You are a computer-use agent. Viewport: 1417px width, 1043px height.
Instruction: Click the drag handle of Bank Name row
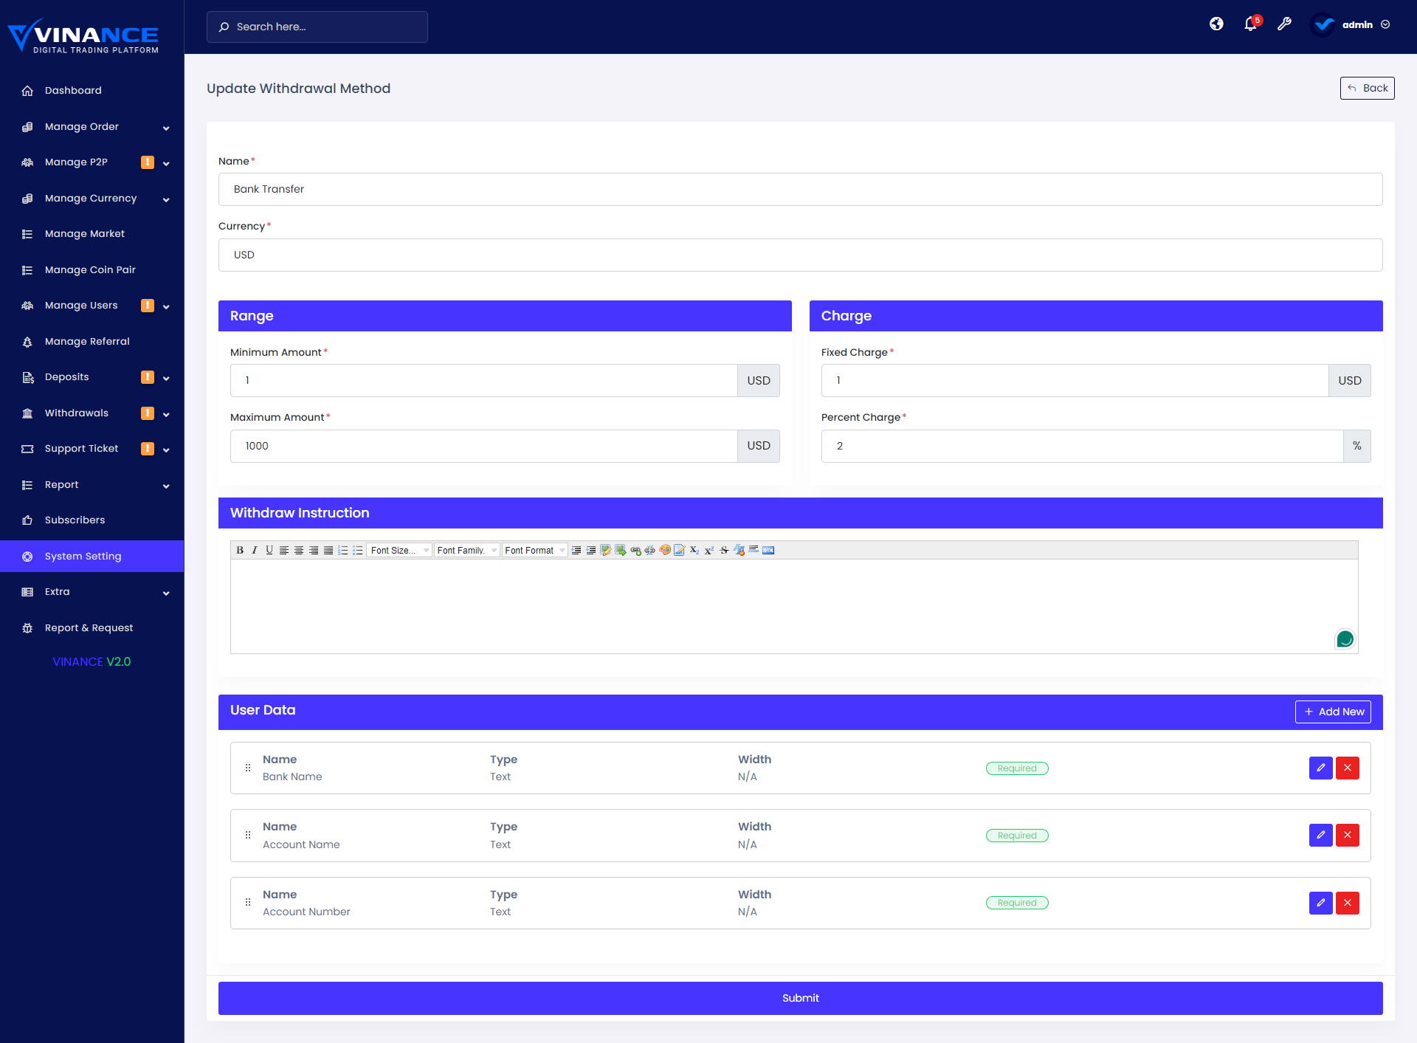248,768
